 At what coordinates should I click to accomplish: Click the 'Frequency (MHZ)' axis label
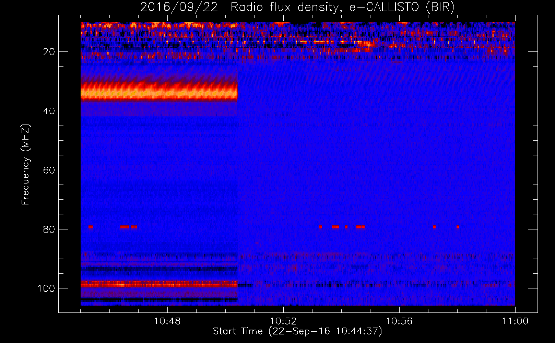coord(26,165)
